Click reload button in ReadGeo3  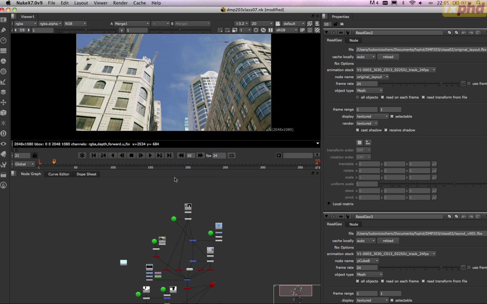[x=388, y=241]
